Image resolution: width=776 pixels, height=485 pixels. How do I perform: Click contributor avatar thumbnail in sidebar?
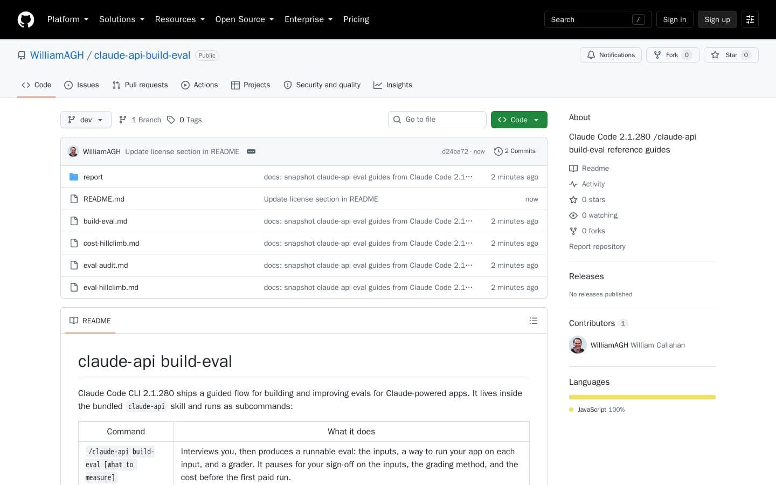(578, 345)
